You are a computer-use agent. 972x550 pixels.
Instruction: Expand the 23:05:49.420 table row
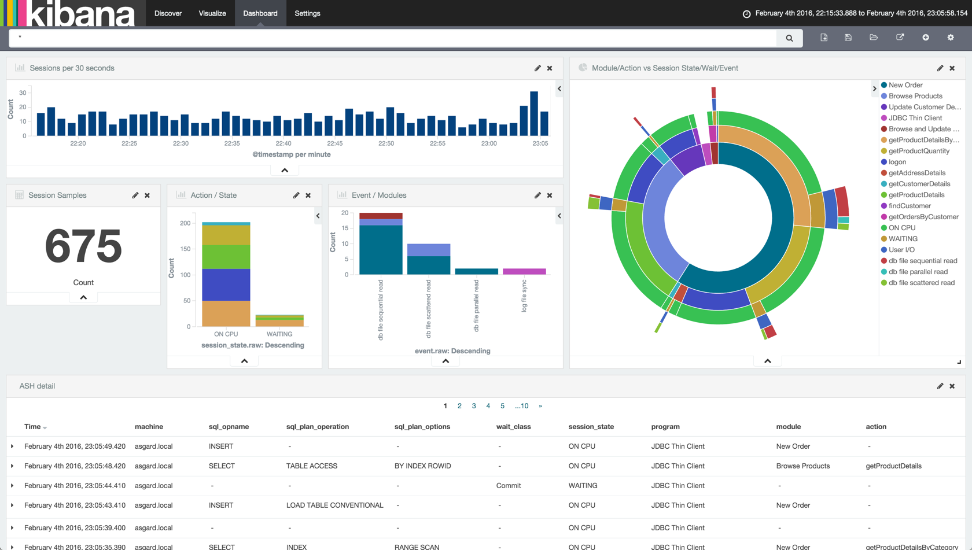[x=12, y=446]
